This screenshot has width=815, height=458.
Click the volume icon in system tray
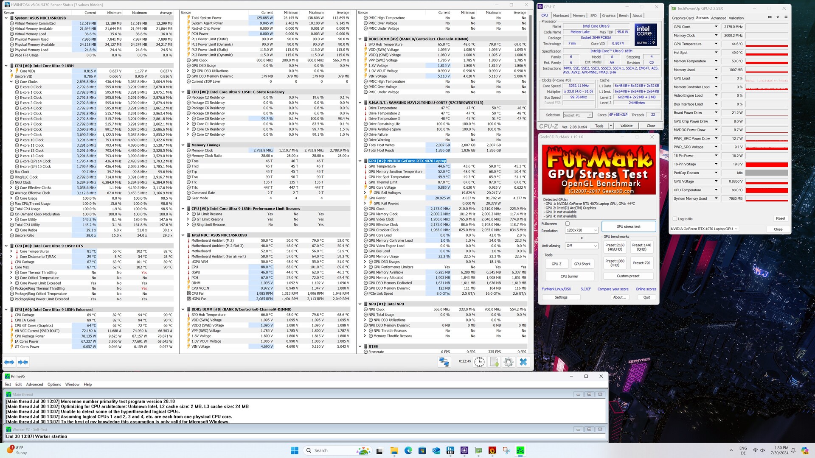tap(763, 450)
